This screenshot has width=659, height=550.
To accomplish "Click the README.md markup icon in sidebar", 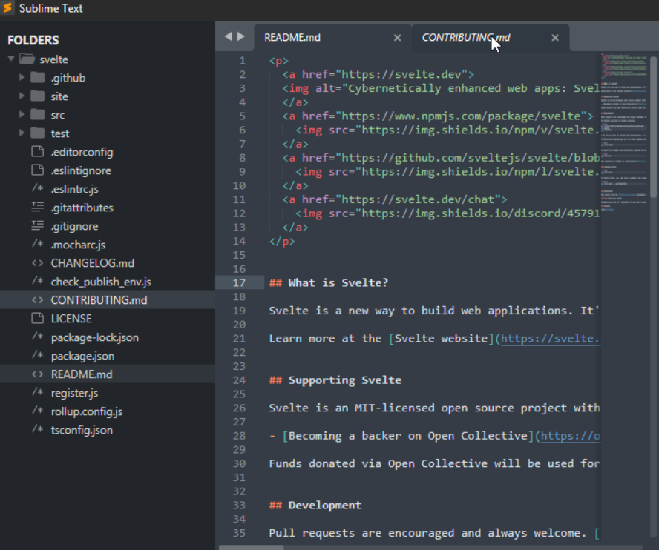I will [x=37, y=374].
